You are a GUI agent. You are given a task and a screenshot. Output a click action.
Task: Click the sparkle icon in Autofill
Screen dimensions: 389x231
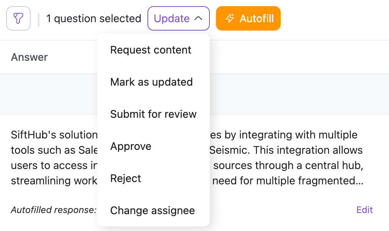[230, 18]
